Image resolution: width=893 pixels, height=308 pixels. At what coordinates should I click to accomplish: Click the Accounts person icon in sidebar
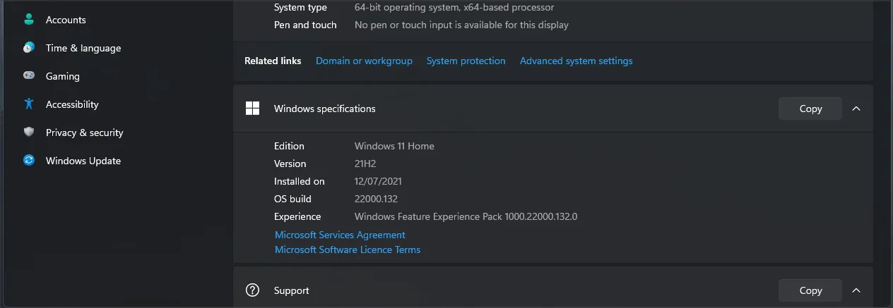[x=29, y=20]
